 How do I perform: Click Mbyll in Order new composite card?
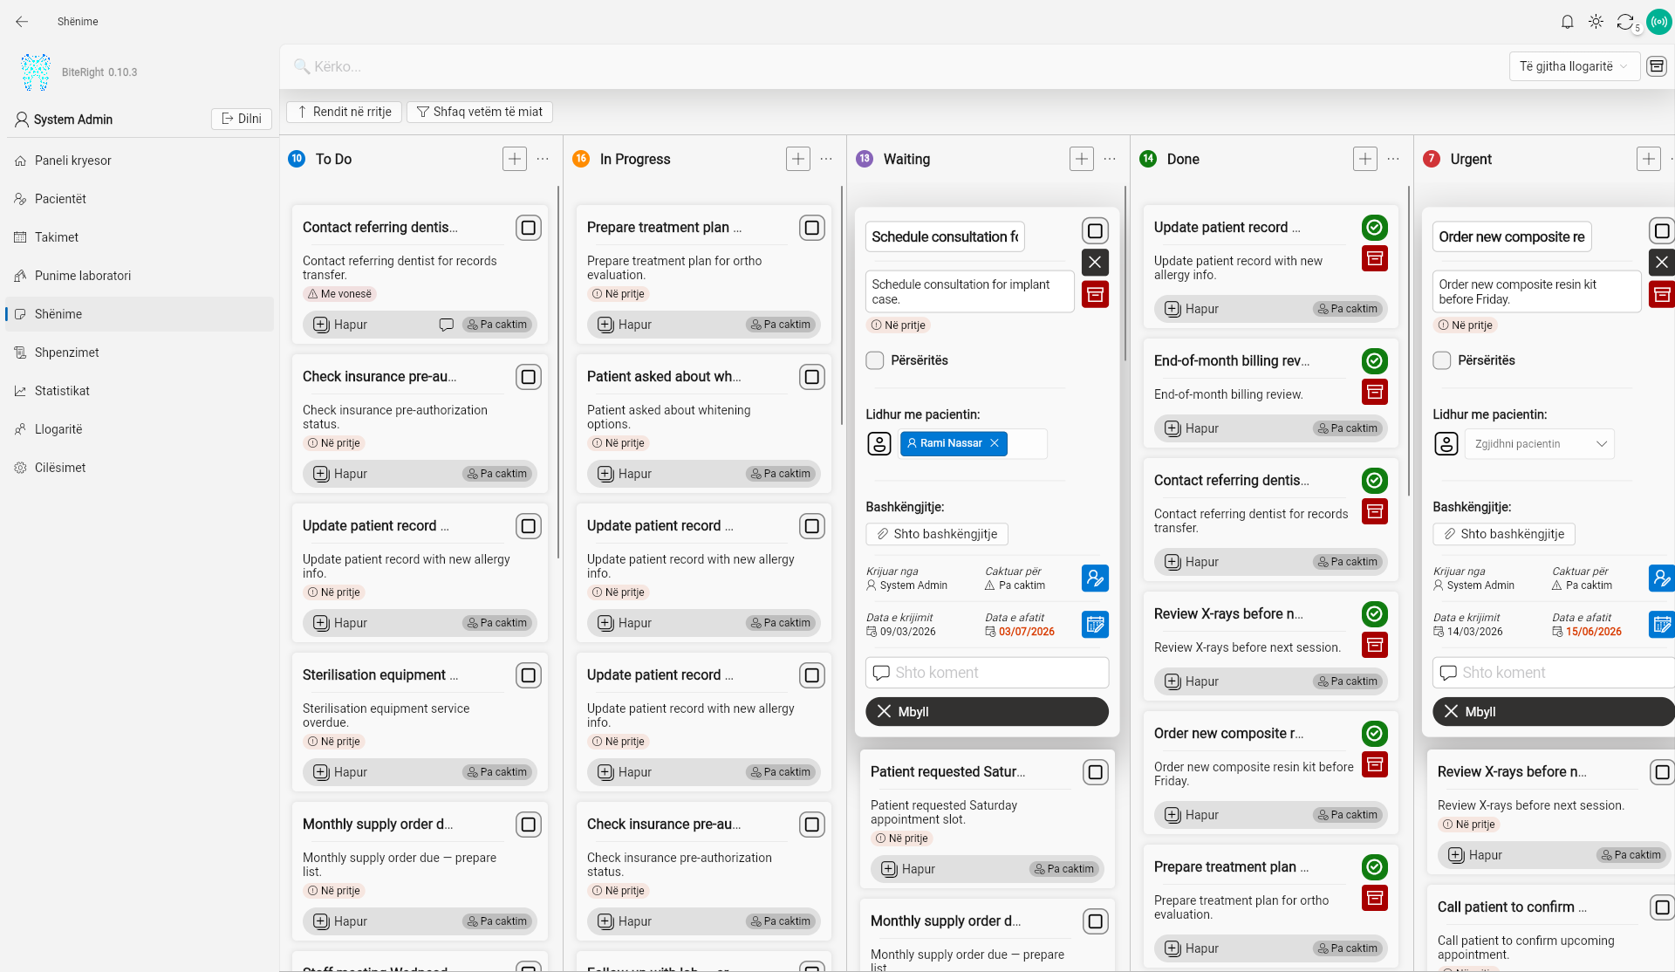pyautogui.click(x=1554, y=711)
